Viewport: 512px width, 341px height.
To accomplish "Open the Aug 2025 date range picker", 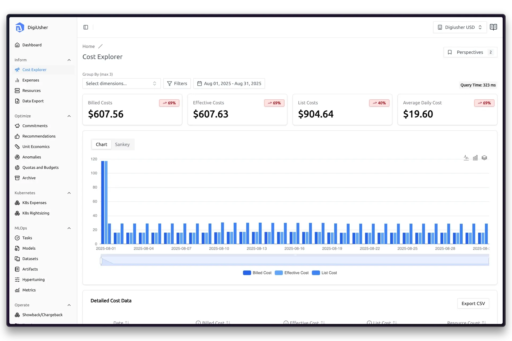I will 229,83.
